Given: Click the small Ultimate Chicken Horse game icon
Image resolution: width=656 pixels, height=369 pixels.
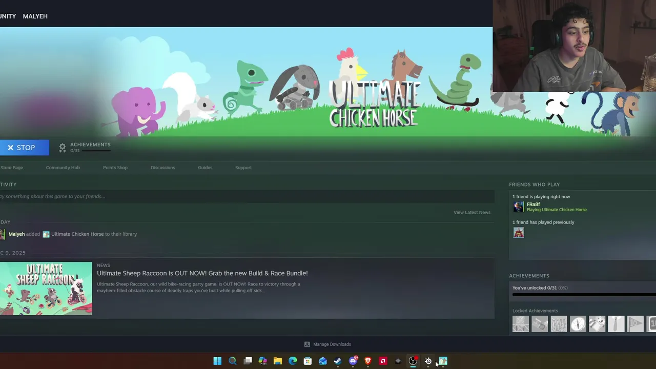Looking at the screenshot, I should click(x=46, y=234).
